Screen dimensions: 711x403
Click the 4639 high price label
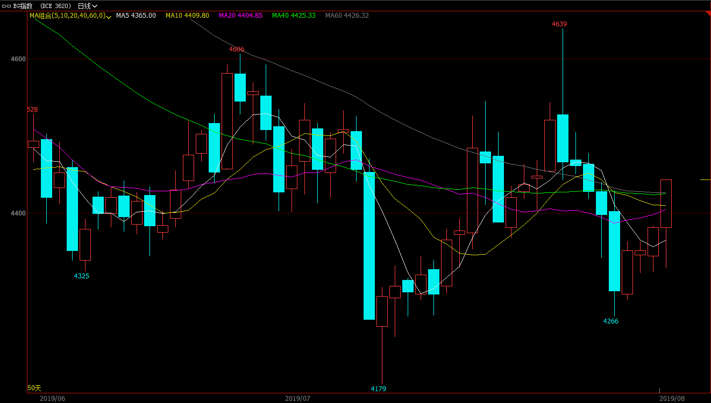(x=559, y=24)
